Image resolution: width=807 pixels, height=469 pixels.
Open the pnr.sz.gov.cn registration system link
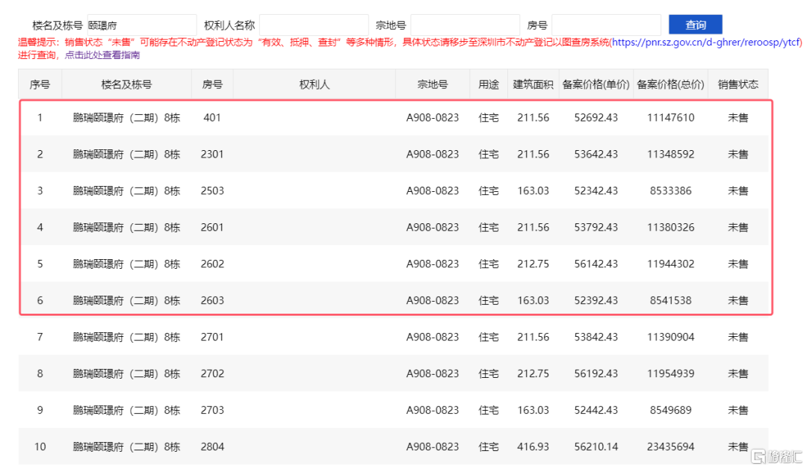pos(707,42)
